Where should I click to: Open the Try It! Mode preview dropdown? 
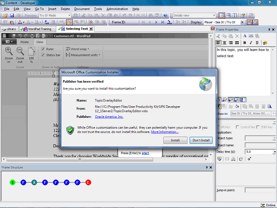[x=69, y=16]
